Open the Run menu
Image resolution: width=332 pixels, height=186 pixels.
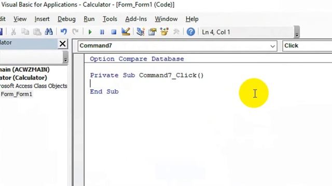tap(89, 19)
